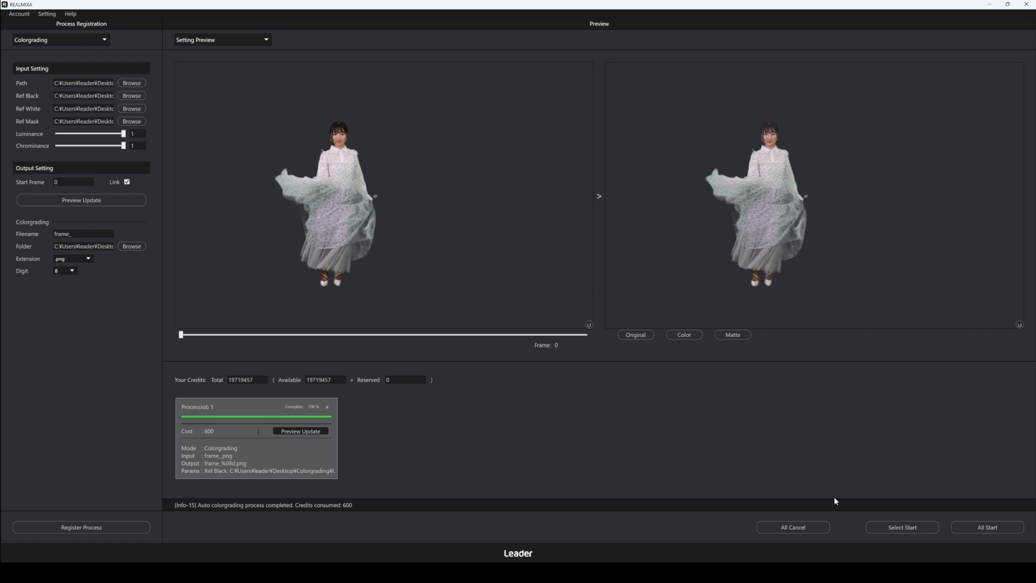
Task: Click the 'Cost : 600' text
Action: point(197,431)
